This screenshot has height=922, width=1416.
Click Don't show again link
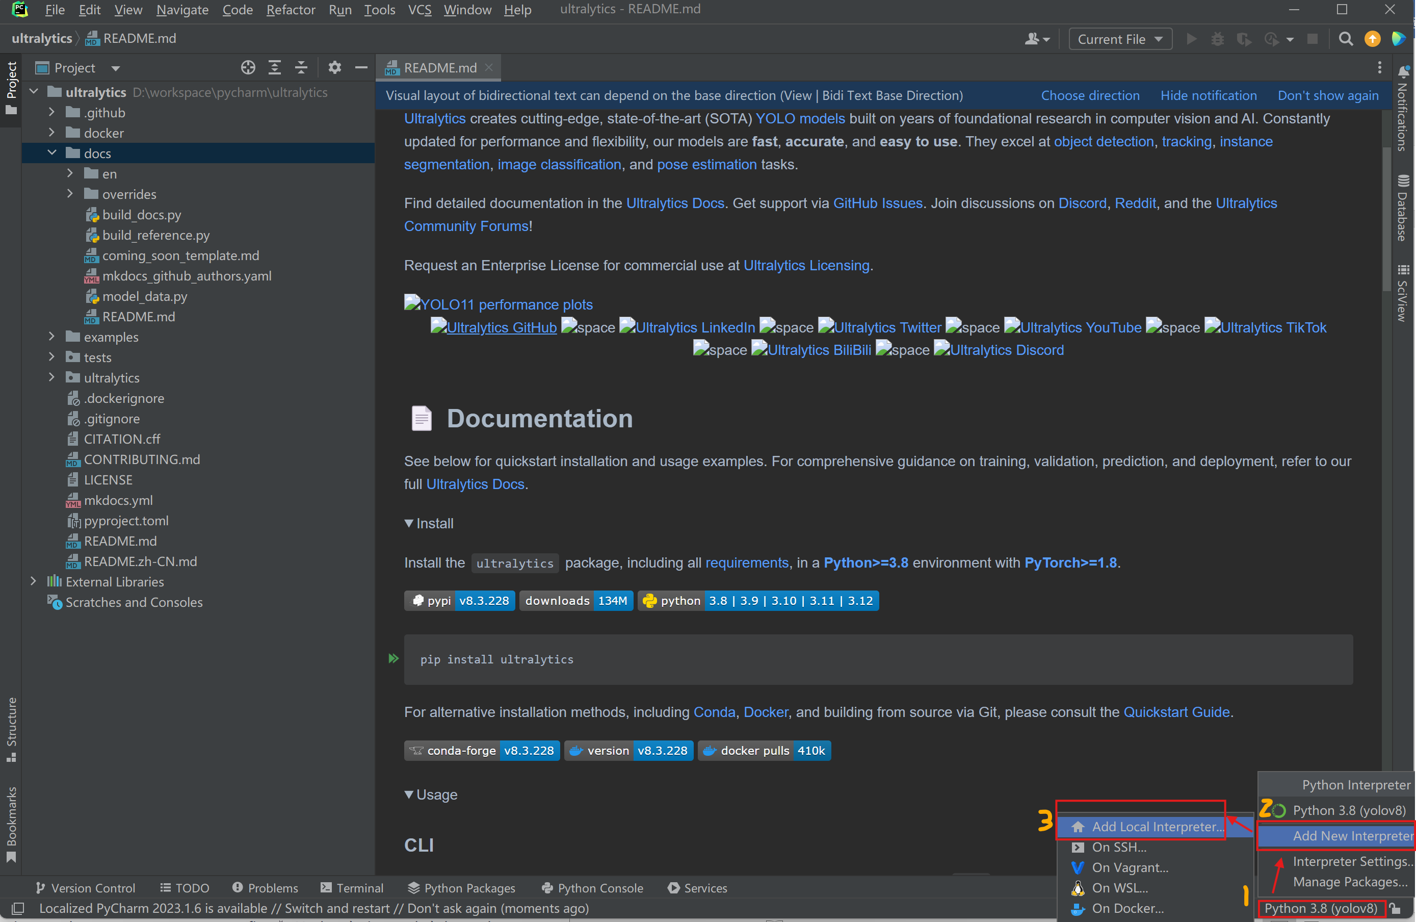click(x=1328, y=95)
